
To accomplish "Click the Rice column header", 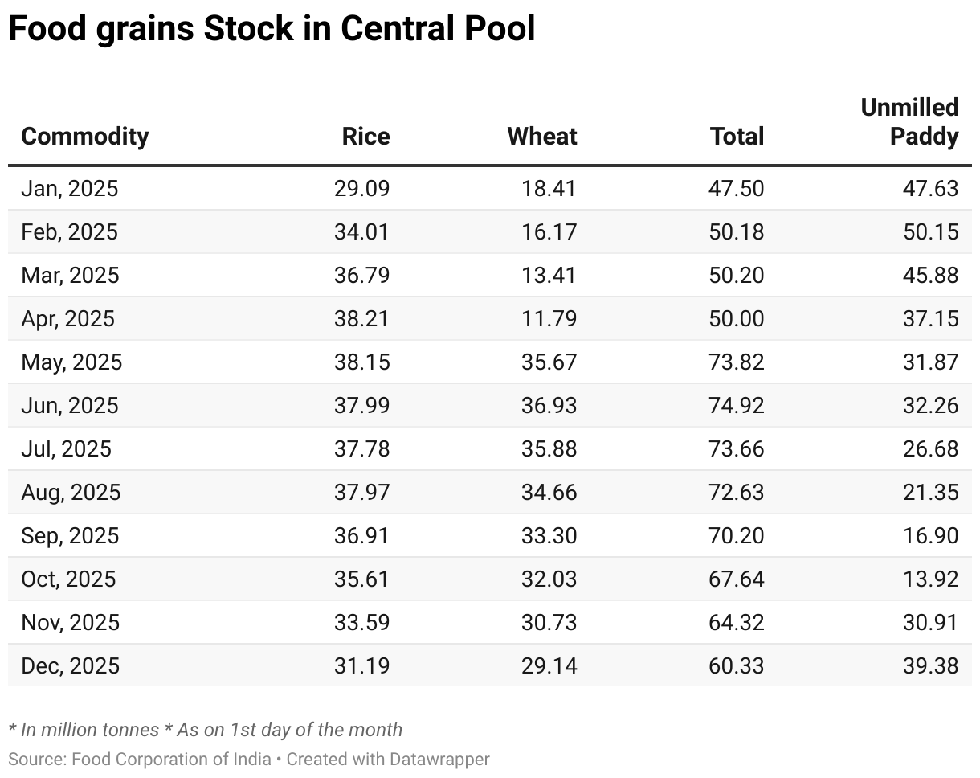I will point(365,136).
